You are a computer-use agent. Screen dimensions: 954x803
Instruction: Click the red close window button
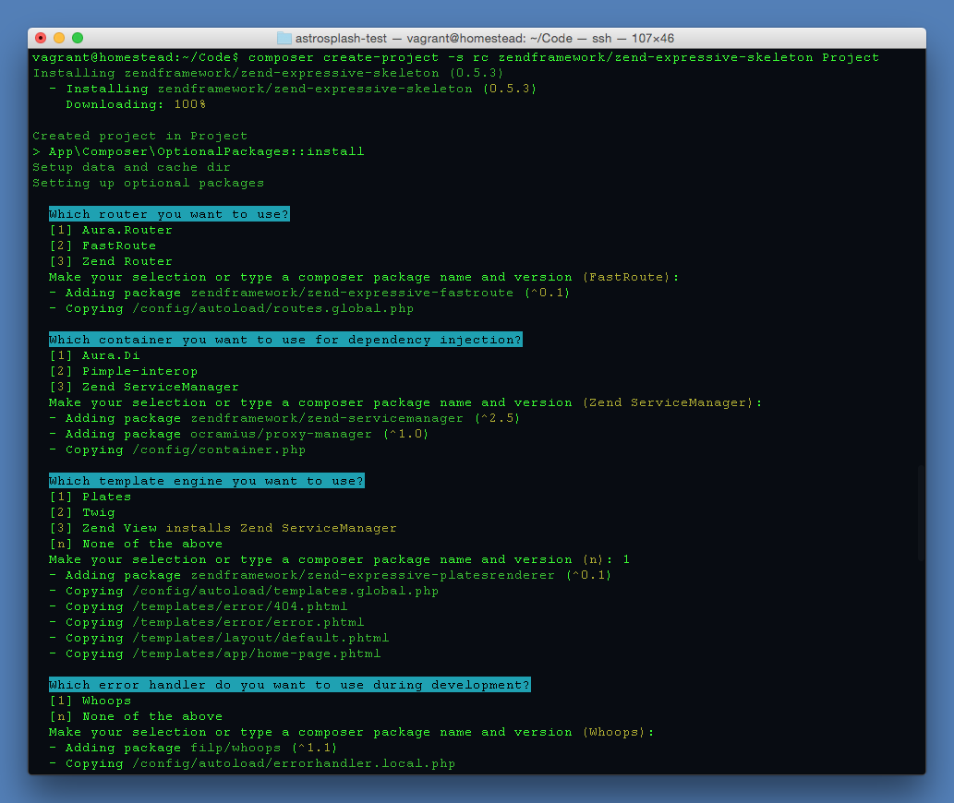coord(41,38)
